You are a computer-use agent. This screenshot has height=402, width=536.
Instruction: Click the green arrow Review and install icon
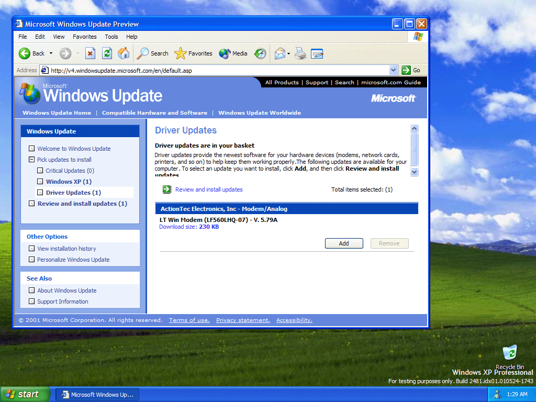[167, 189]
